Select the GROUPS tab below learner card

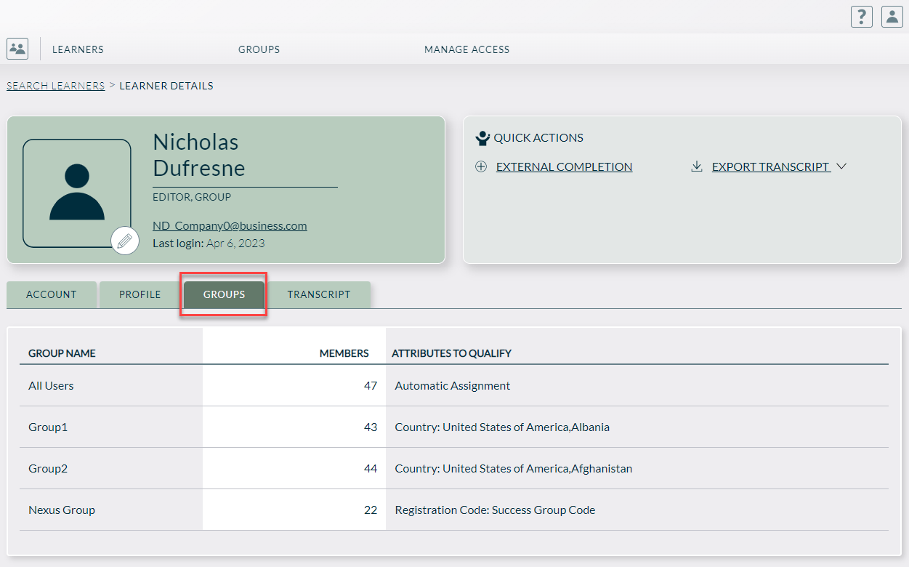coord(225,294)
